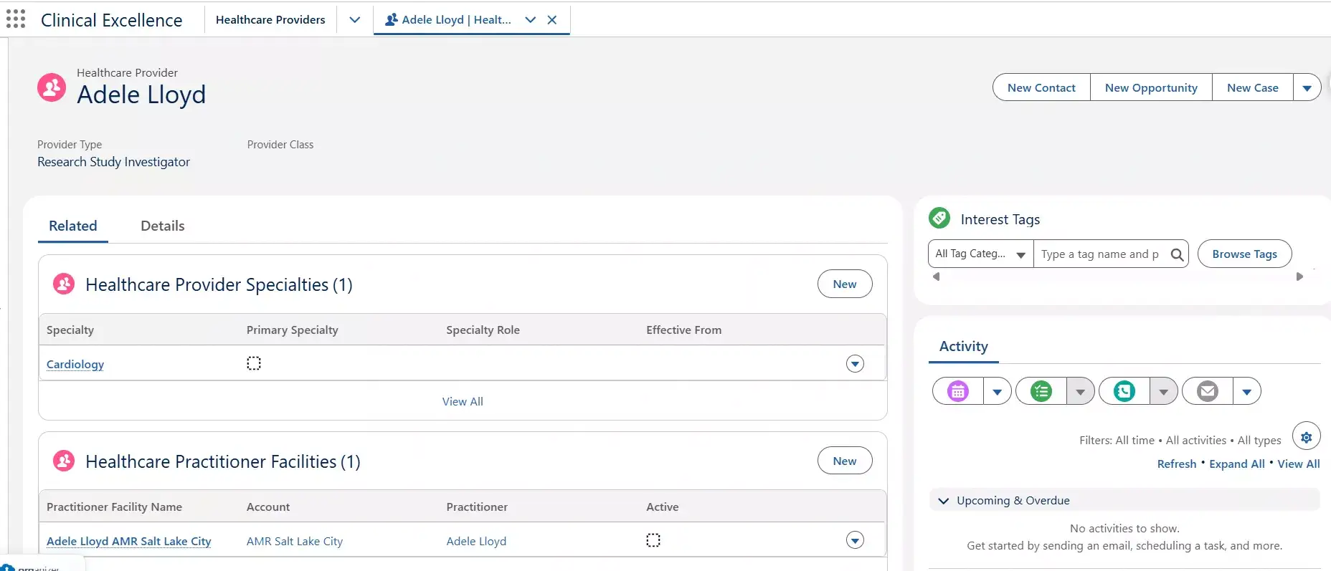
Task: Click the Browse Tags button
Action: [x=1245, y=254]
